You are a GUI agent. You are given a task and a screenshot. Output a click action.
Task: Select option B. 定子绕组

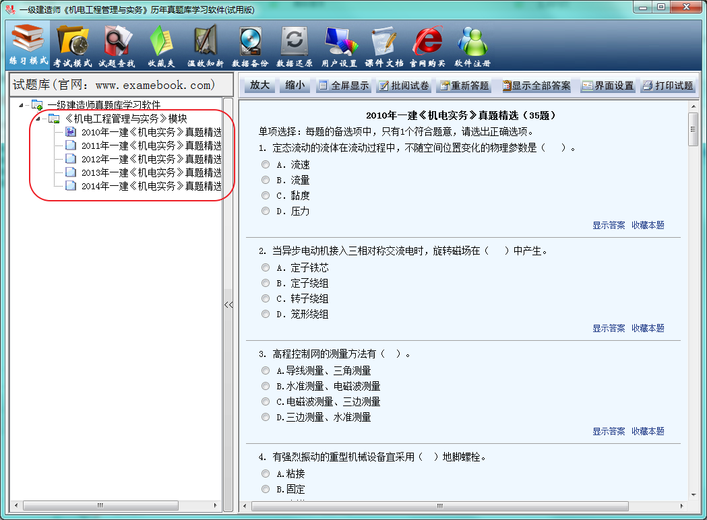pos(266,283)
